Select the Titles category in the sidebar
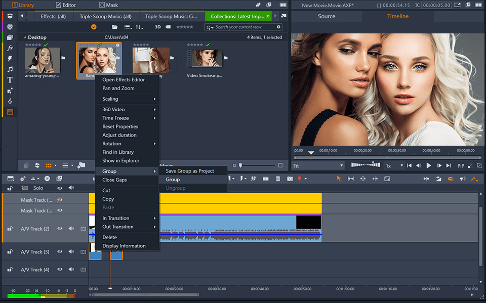The image size is (486, 303). click(x=10, y=80)
